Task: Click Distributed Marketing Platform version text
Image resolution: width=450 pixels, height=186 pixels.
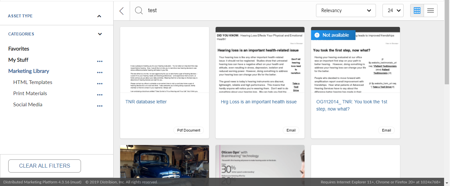Action: [x=42, y=182]
